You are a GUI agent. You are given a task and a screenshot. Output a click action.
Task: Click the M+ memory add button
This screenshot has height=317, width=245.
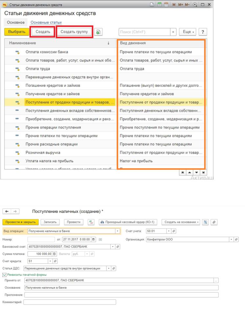pyautogui.click(x=181, y=5)
